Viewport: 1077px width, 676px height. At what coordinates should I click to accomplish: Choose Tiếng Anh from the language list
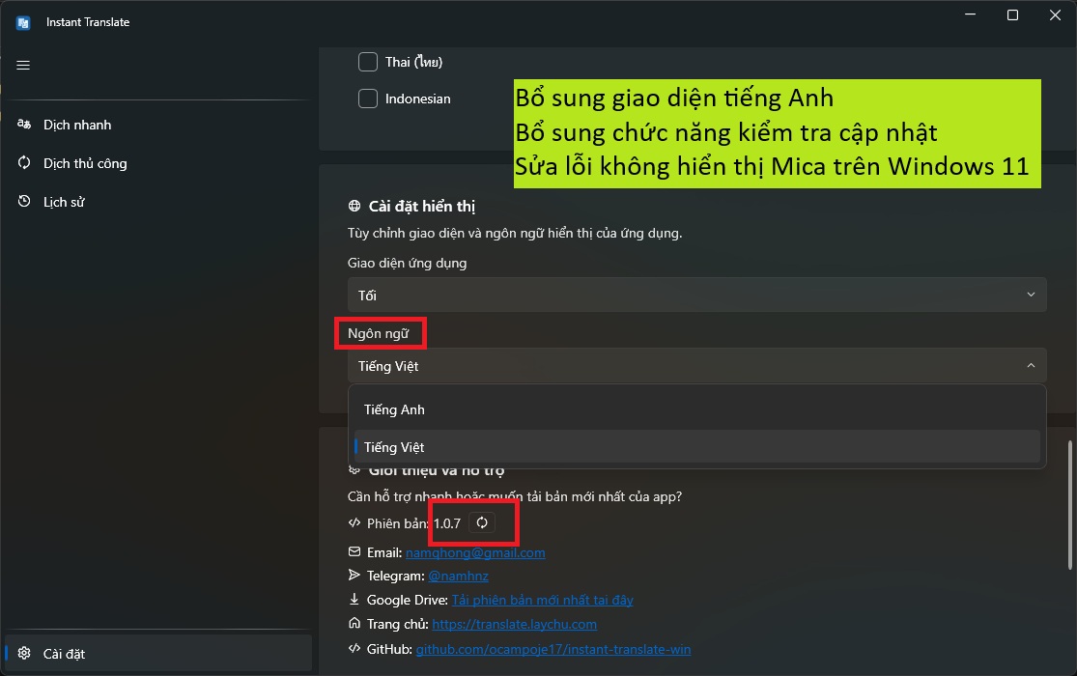coord(697,409)
